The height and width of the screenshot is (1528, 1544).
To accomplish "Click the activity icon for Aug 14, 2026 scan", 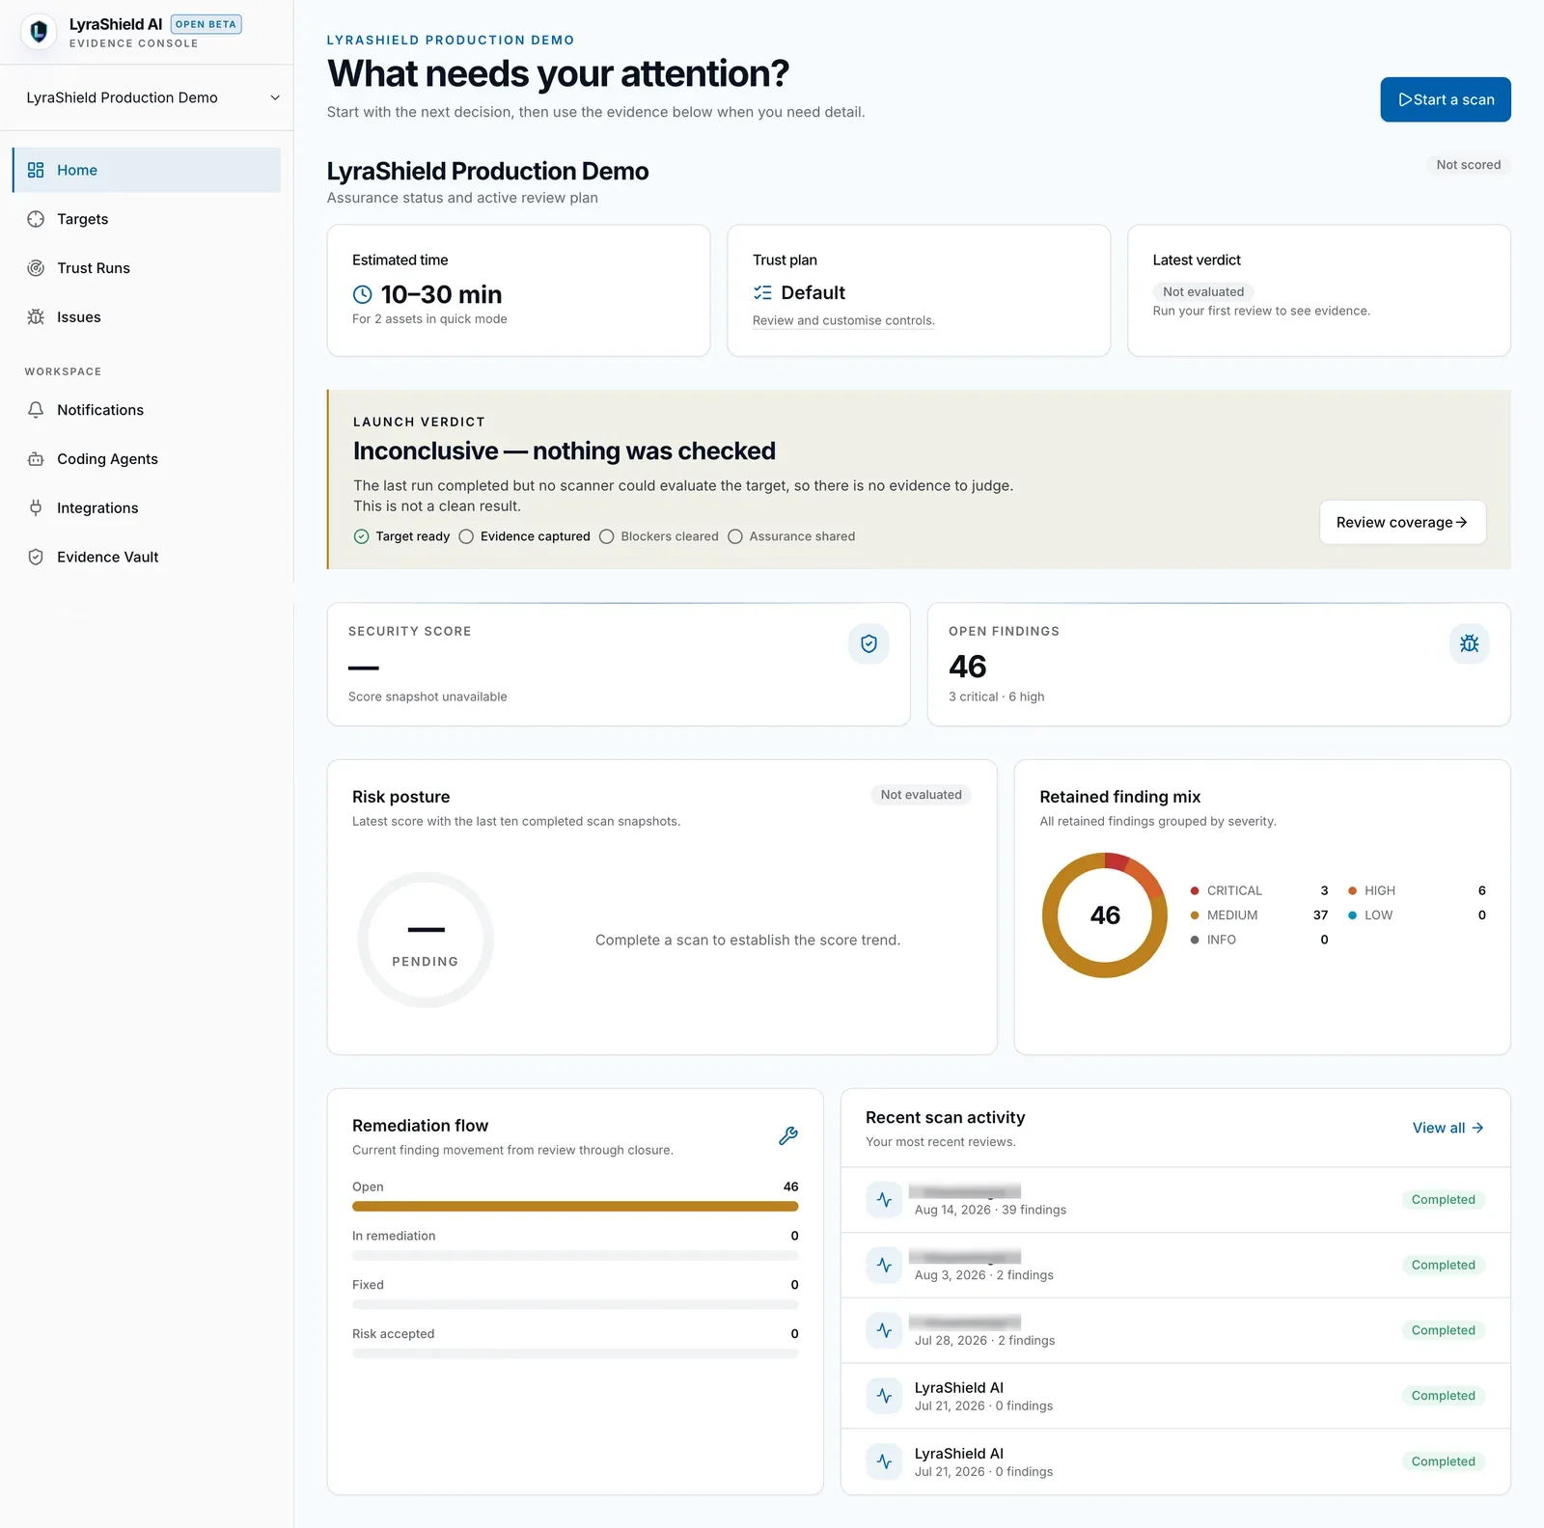I will coord(884,1200).
